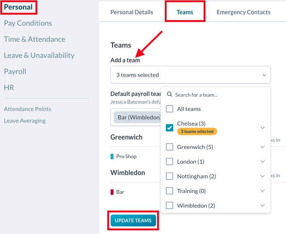
Task: Expand the London team group chevron
Action: point(263,161)
